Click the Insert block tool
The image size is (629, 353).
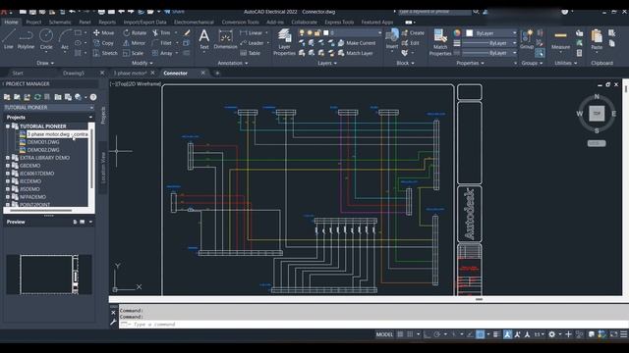point(392,39)
